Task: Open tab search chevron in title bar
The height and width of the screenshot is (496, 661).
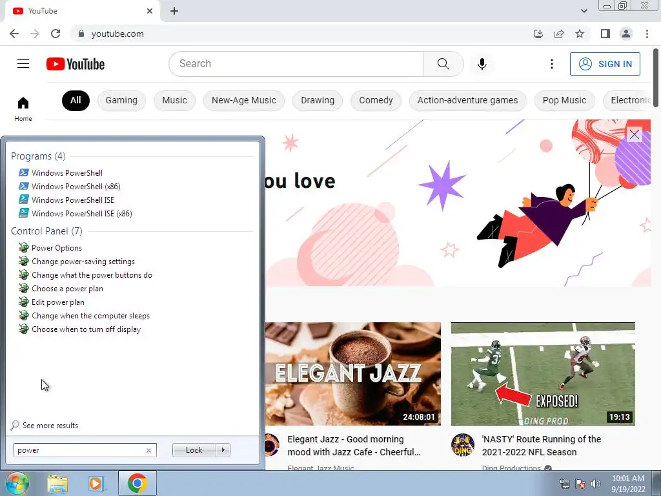Action: click(x=584, y=11)
